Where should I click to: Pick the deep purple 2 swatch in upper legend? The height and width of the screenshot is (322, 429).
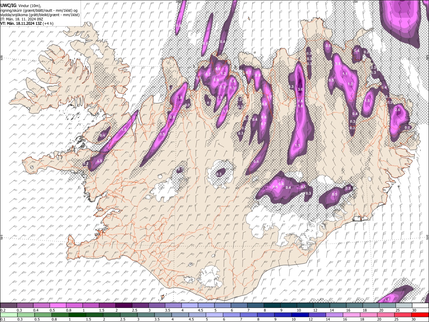124,306
